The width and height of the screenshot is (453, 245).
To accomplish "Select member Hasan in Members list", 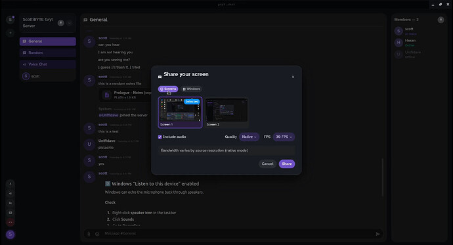I will (x=419, y=43).
